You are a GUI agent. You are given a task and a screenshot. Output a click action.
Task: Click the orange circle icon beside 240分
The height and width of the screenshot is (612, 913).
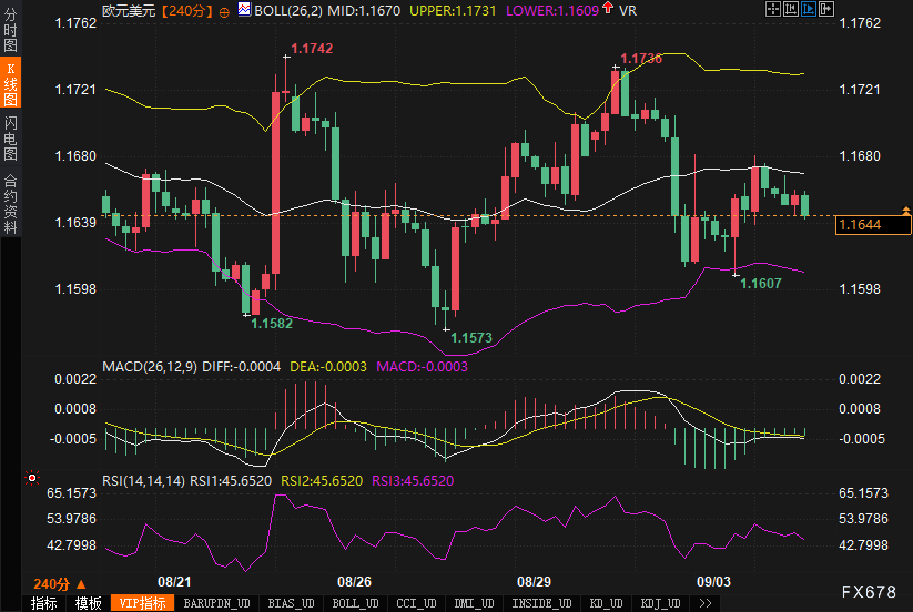[224, 12]
